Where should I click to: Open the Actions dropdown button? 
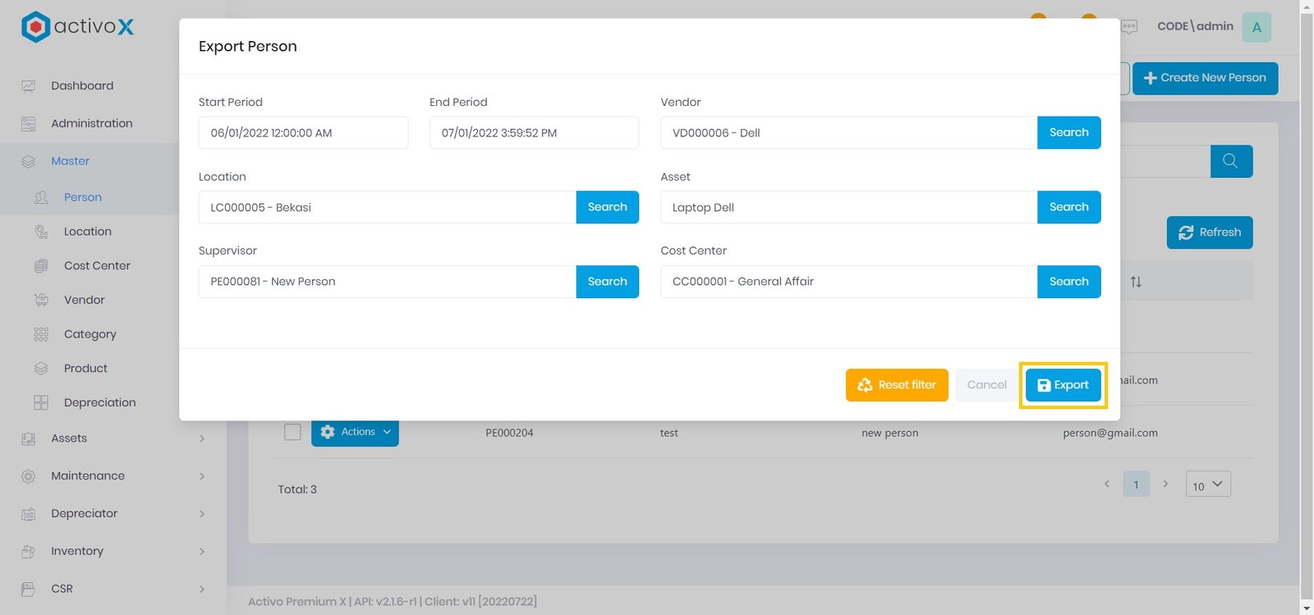pyautogui.click(x=355, y=432)
